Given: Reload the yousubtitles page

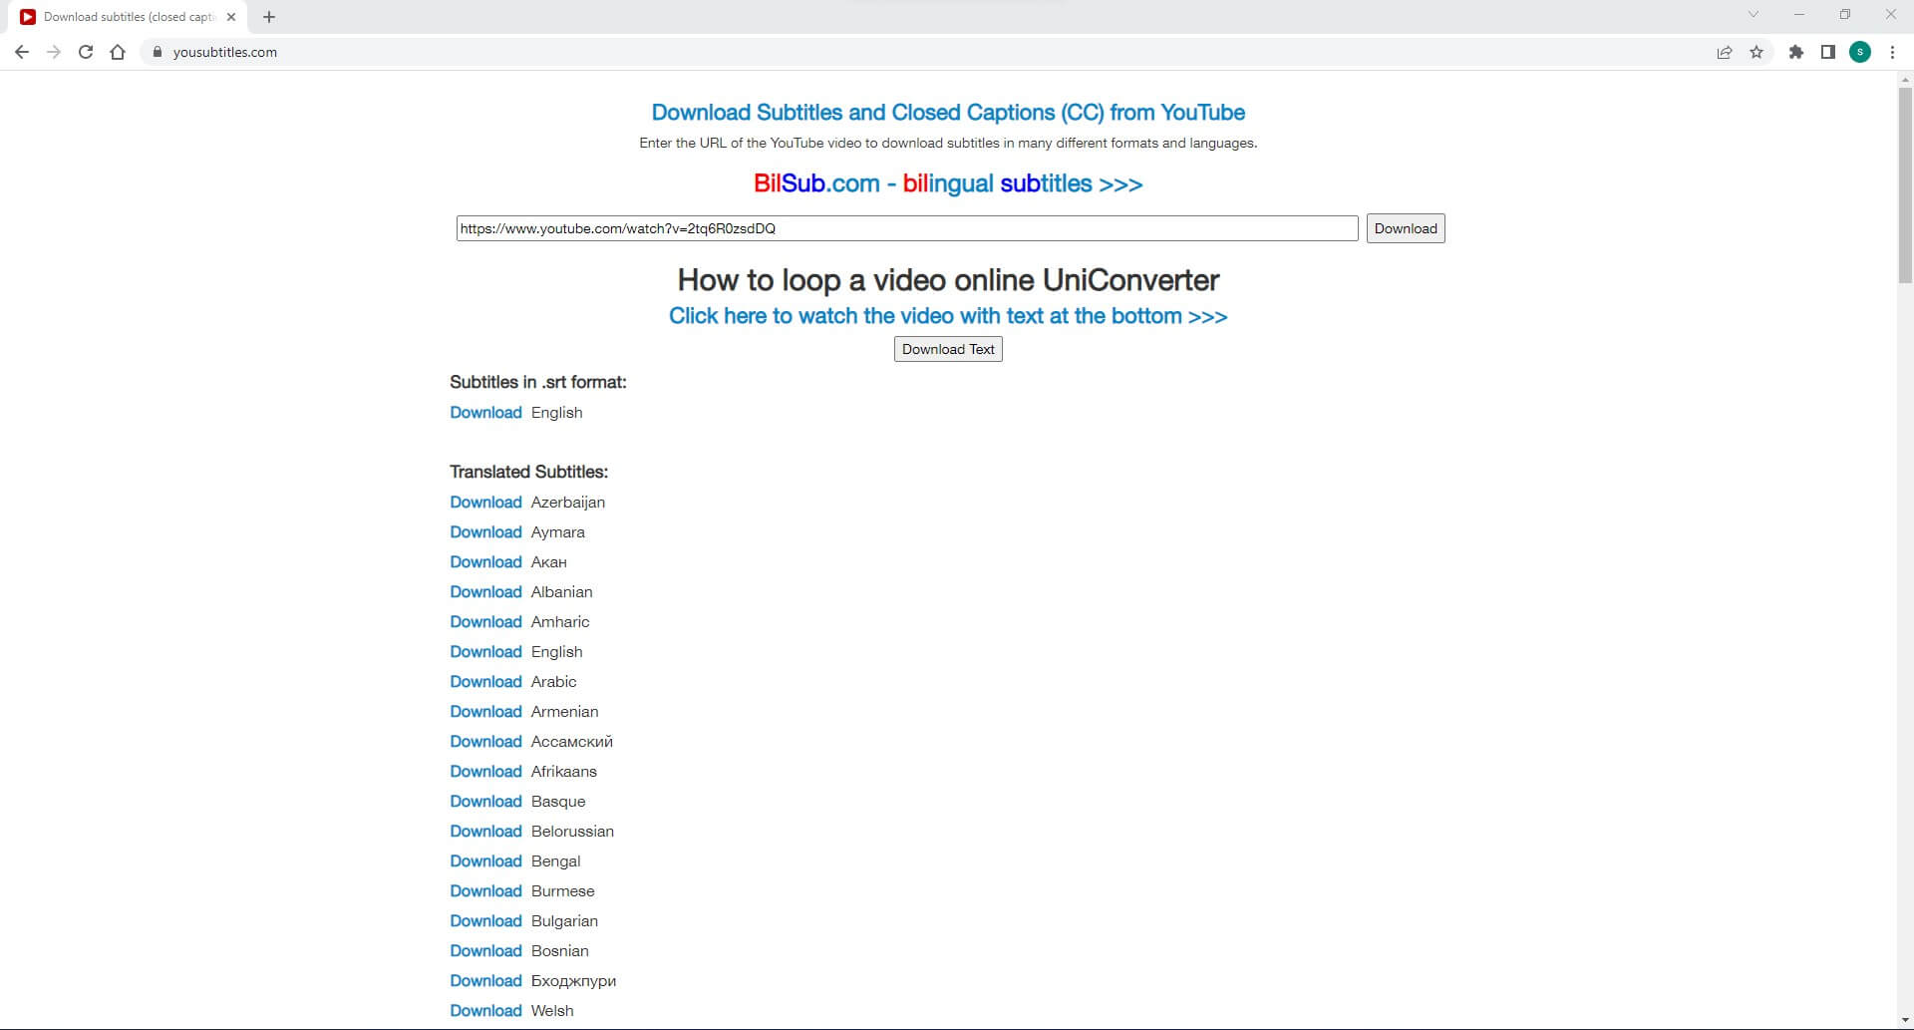Looking at the screenshot, I should (86, 52).
